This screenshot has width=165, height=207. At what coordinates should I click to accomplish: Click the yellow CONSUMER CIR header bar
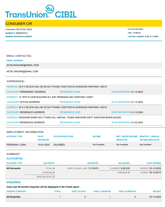click(82, 24)
